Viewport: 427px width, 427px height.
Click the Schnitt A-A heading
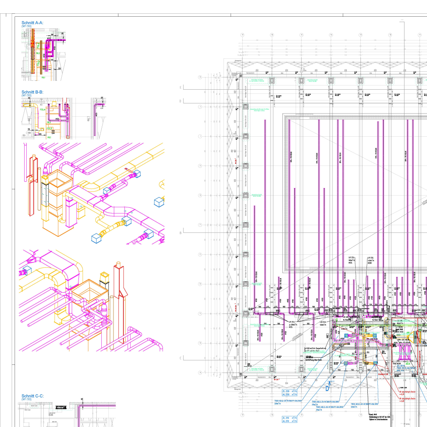click(x=33, y=23)
